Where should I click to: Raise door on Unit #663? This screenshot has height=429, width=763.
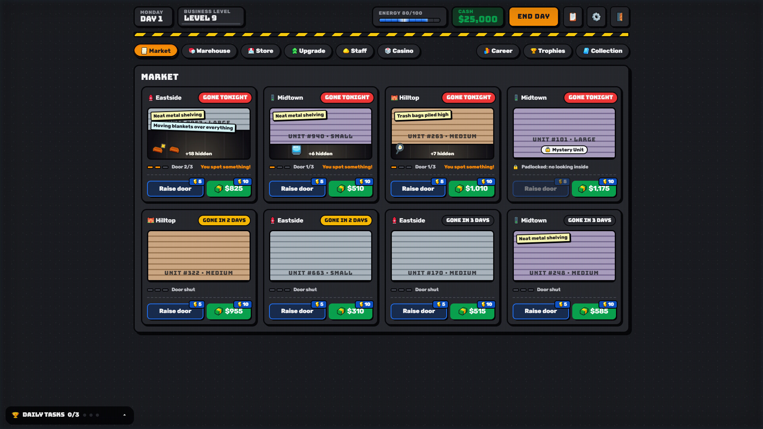point(297,311)
